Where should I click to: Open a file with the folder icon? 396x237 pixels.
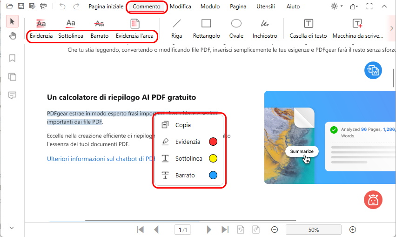click(10, 7)
